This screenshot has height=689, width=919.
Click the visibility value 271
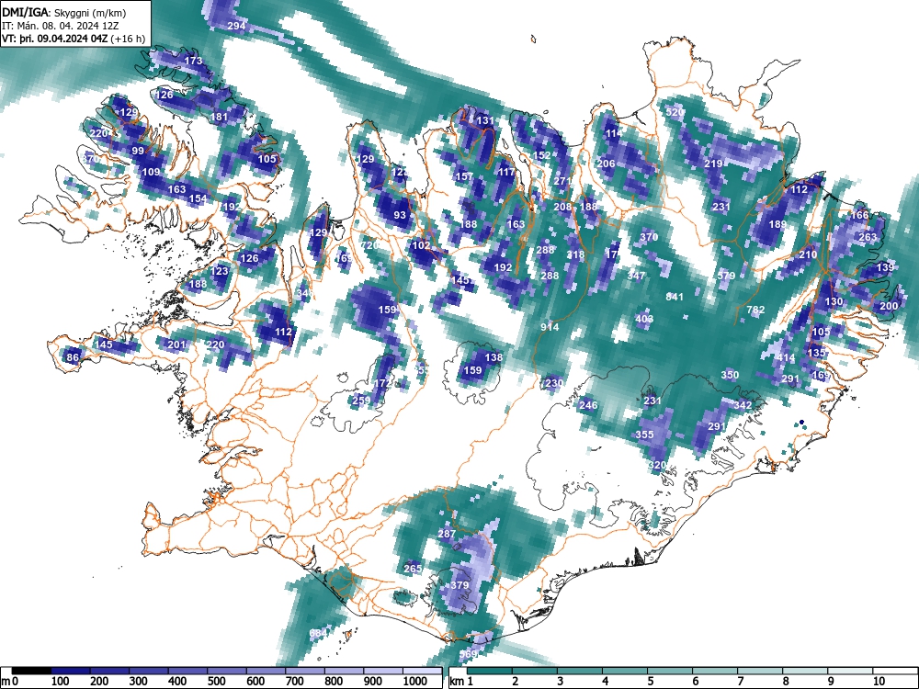click(562, 181)
